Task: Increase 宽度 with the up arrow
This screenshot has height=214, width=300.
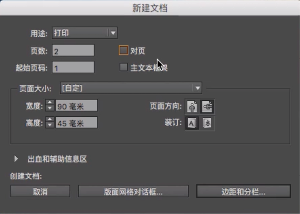Action: [50, 103]
